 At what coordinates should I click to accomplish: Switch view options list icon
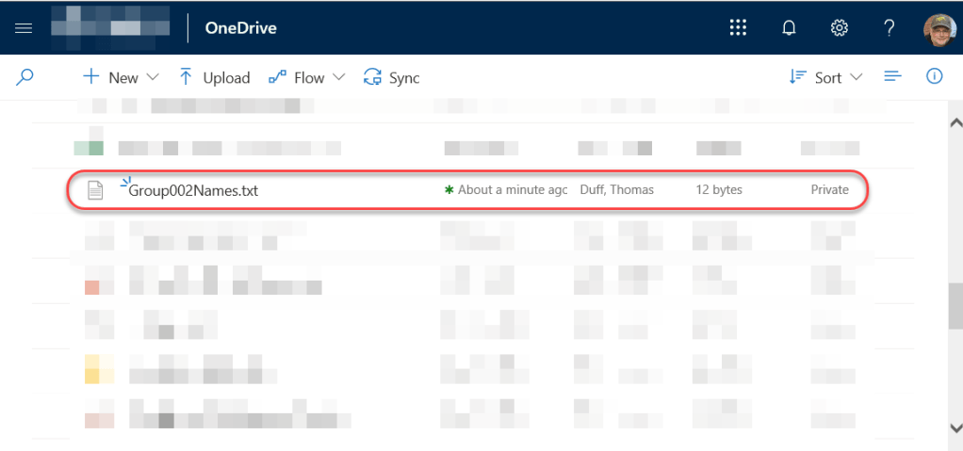(892, 76)
